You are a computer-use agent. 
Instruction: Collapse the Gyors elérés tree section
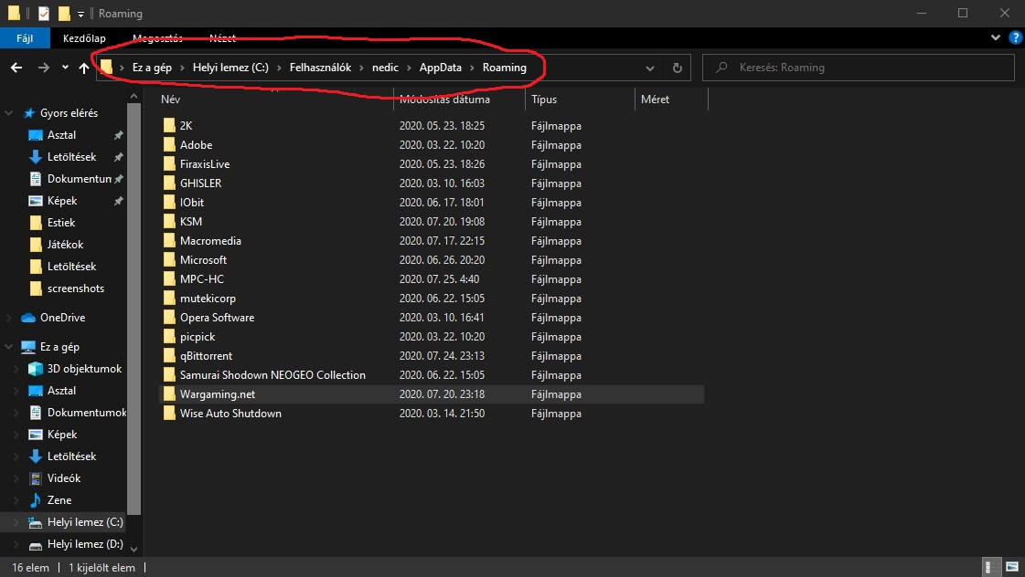click(x=9, y=113)
